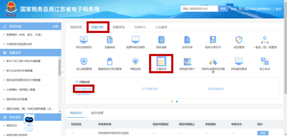Screen dimensions: 287x138
Task: Click the robot assistant mascot
Action: click(29, 122)
